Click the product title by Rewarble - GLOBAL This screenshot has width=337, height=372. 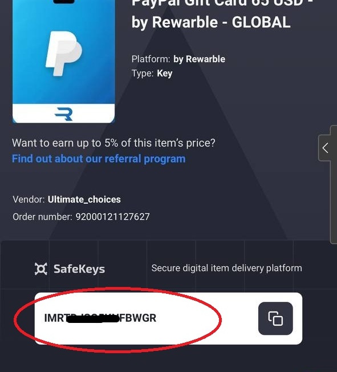211,23
